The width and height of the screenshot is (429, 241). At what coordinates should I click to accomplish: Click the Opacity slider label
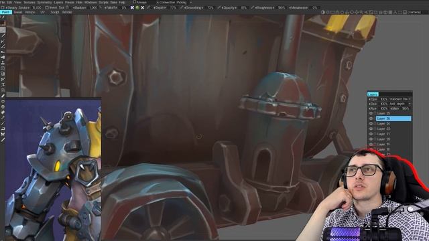tap(229, 7)
